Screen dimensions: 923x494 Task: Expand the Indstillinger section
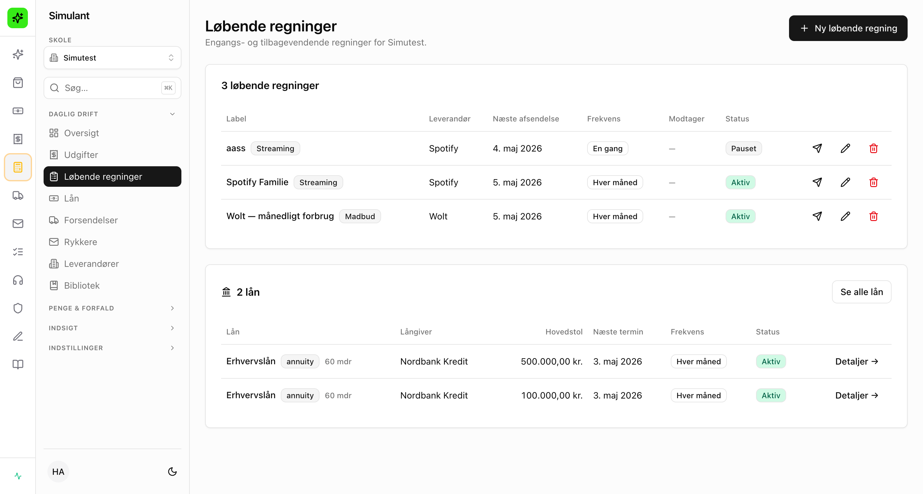click(x=112, y=348)
